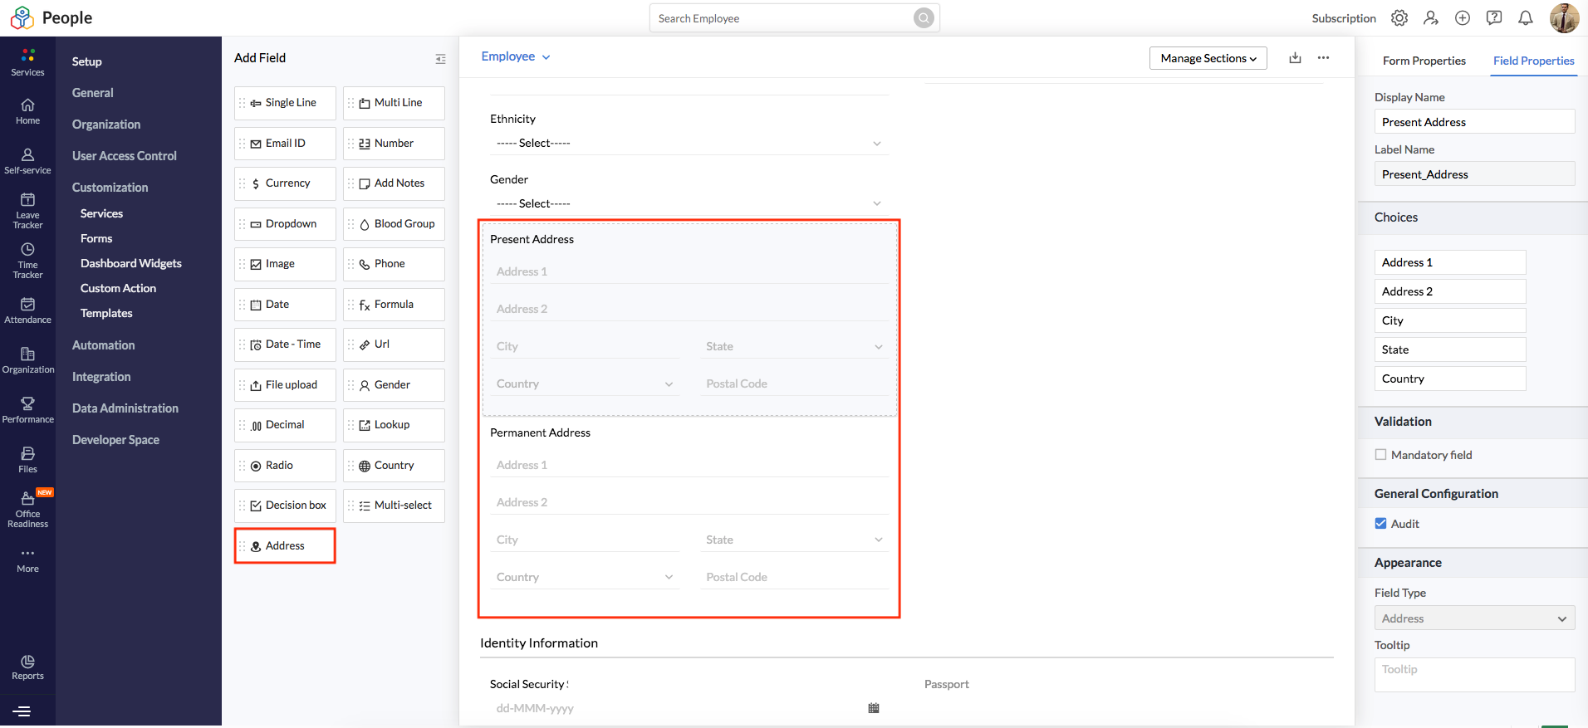Open the Ethnicity select dropdown

(x=689, y=144)
